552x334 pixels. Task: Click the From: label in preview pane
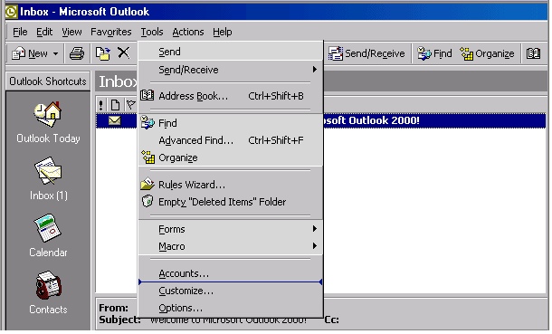pyautogui.click(x=114, y=308)
